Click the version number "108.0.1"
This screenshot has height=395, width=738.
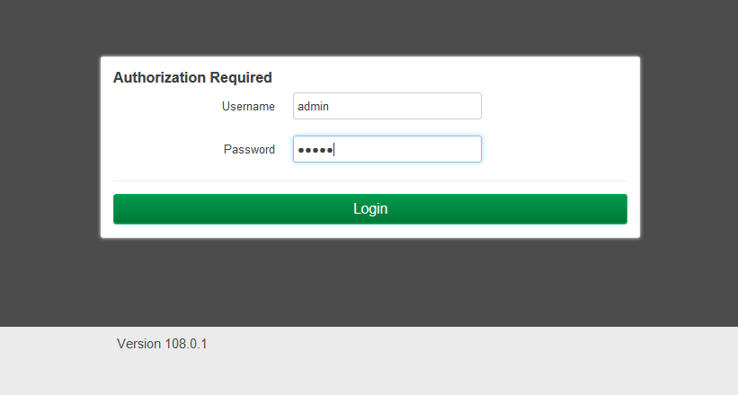tap(186, 344)
